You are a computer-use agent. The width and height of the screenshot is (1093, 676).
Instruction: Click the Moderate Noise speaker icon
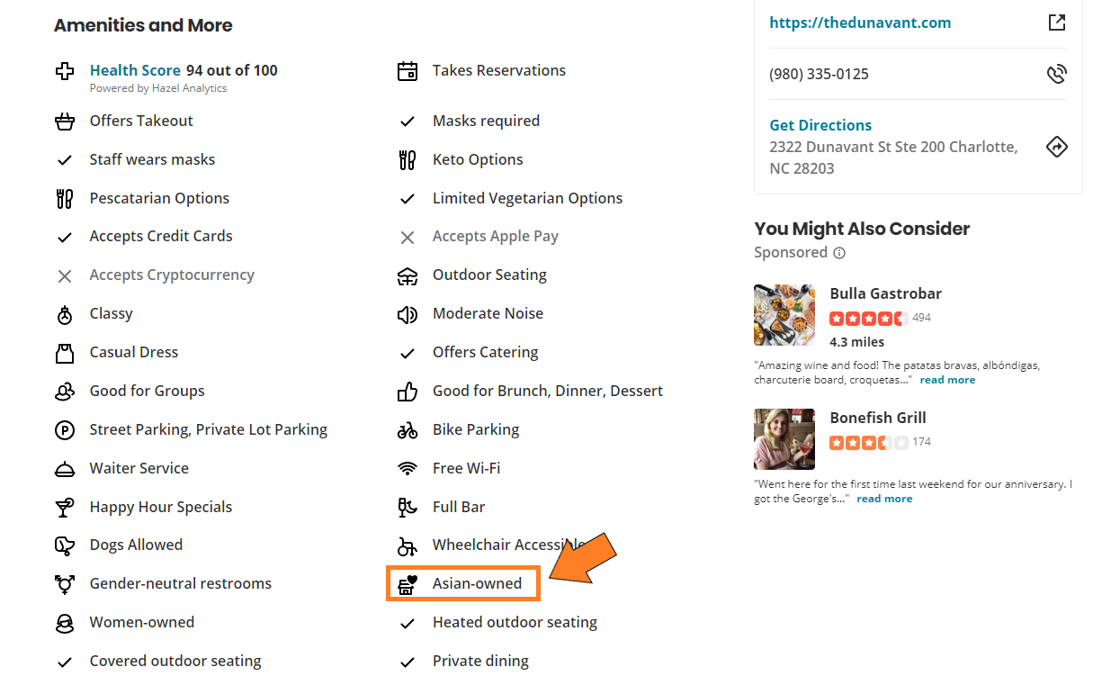[x=408, y=314]
